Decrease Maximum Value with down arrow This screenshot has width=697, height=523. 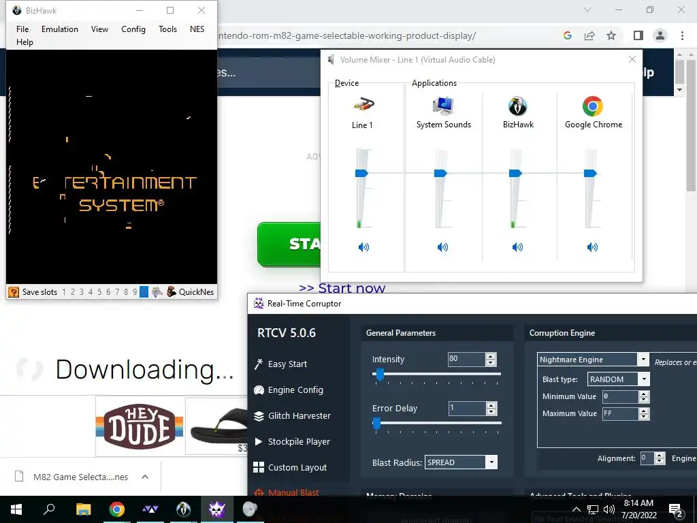coord(644,417)
